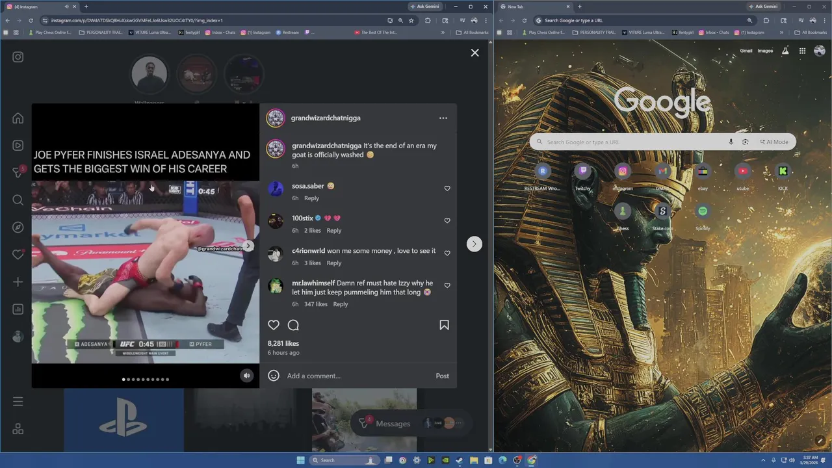
Task: Save the post with the bookmark icon
Action: point(445,325)
